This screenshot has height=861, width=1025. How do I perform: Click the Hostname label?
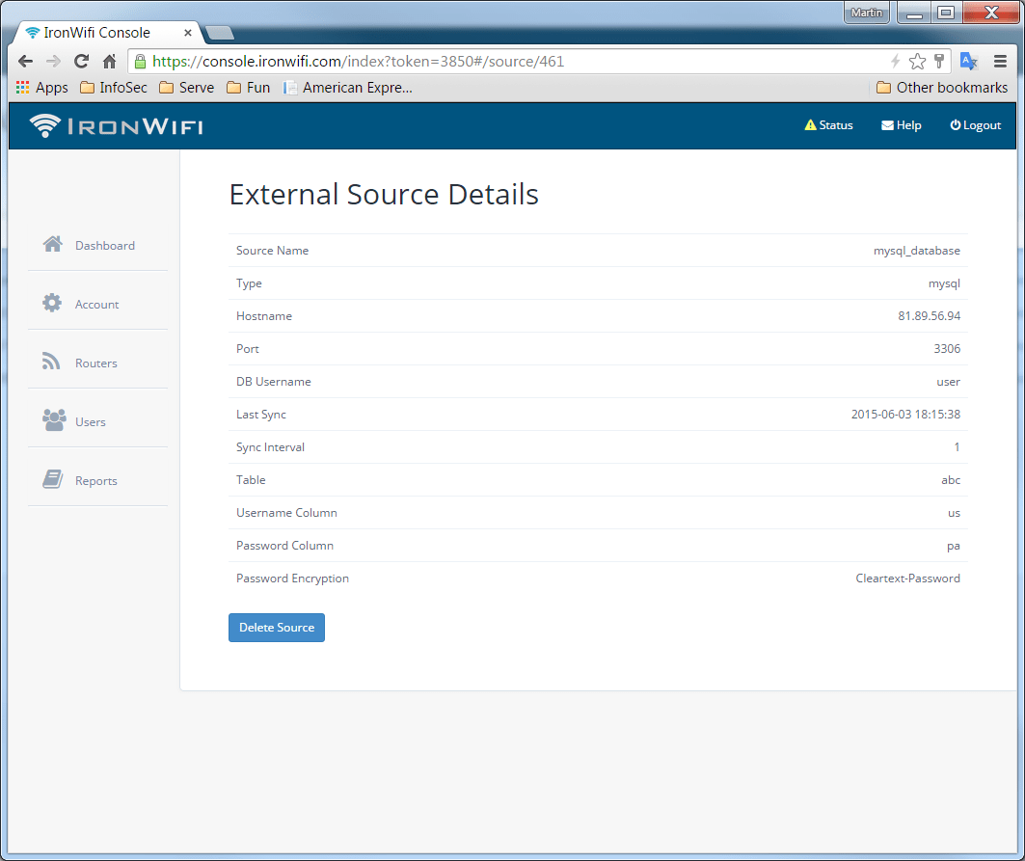click(264, 316)
